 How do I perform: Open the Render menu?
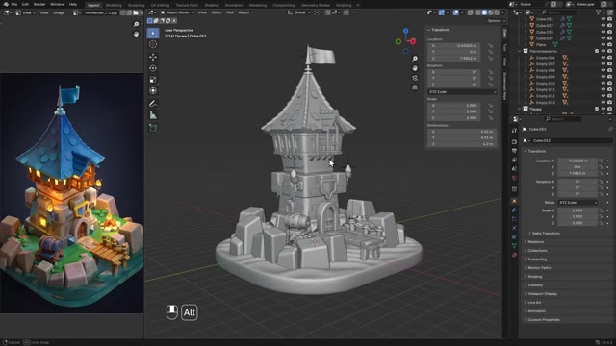[x=39, y=4]
